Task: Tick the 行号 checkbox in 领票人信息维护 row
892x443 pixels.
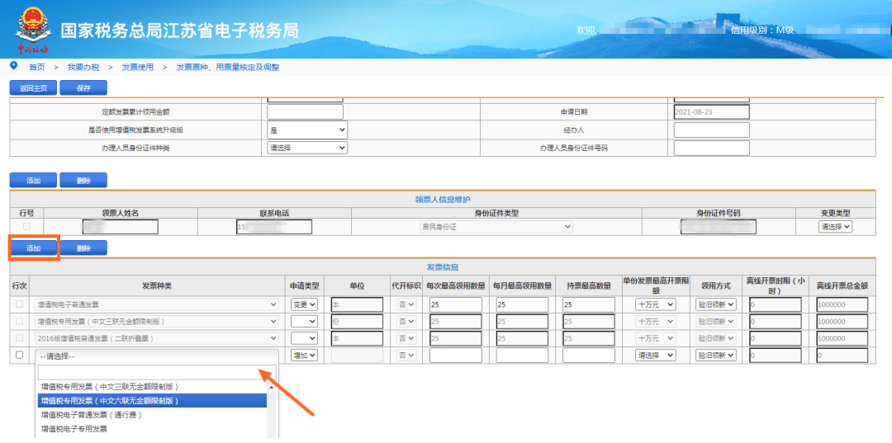Action: coord(26,227)
